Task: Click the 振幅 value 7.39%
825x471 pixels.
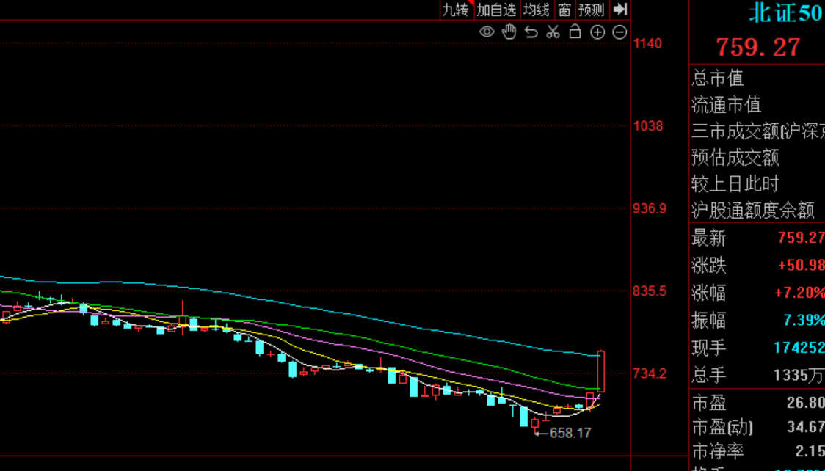Action: pos(805,320)
